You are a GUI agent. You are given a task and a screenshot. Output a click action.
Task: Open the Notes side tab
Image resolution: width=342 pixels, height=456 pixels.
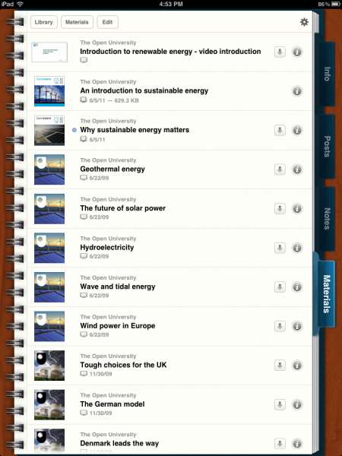click(x=327, y=219)
